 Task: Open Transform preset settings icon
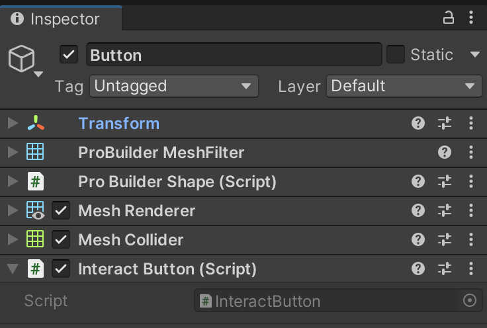click(445, 123)
